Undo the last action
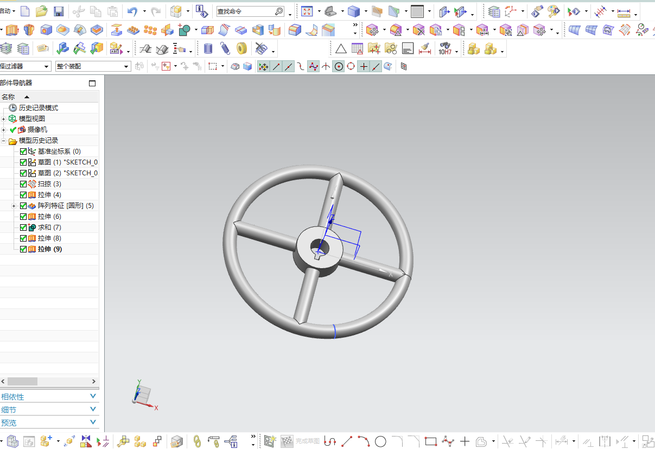This screenshot has width=655, height=449. (132, 11)
